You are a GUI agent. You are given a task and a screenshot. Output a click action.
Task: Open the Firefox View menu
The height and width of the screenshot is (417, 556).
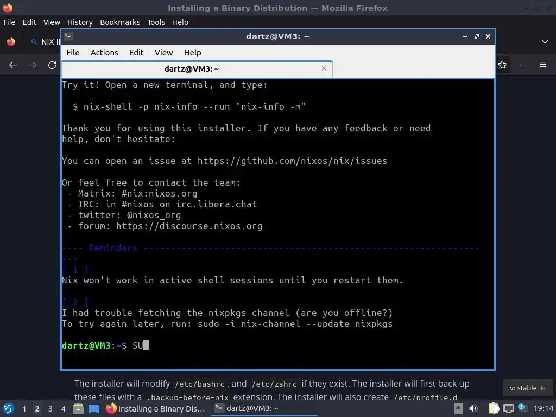tap(52, 22)
